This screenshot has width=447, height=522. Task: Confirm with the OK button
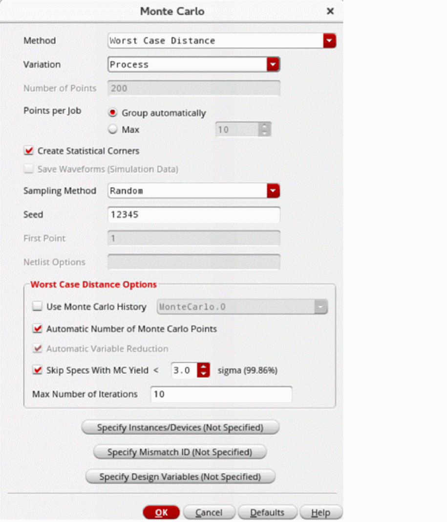click(161, 512)
